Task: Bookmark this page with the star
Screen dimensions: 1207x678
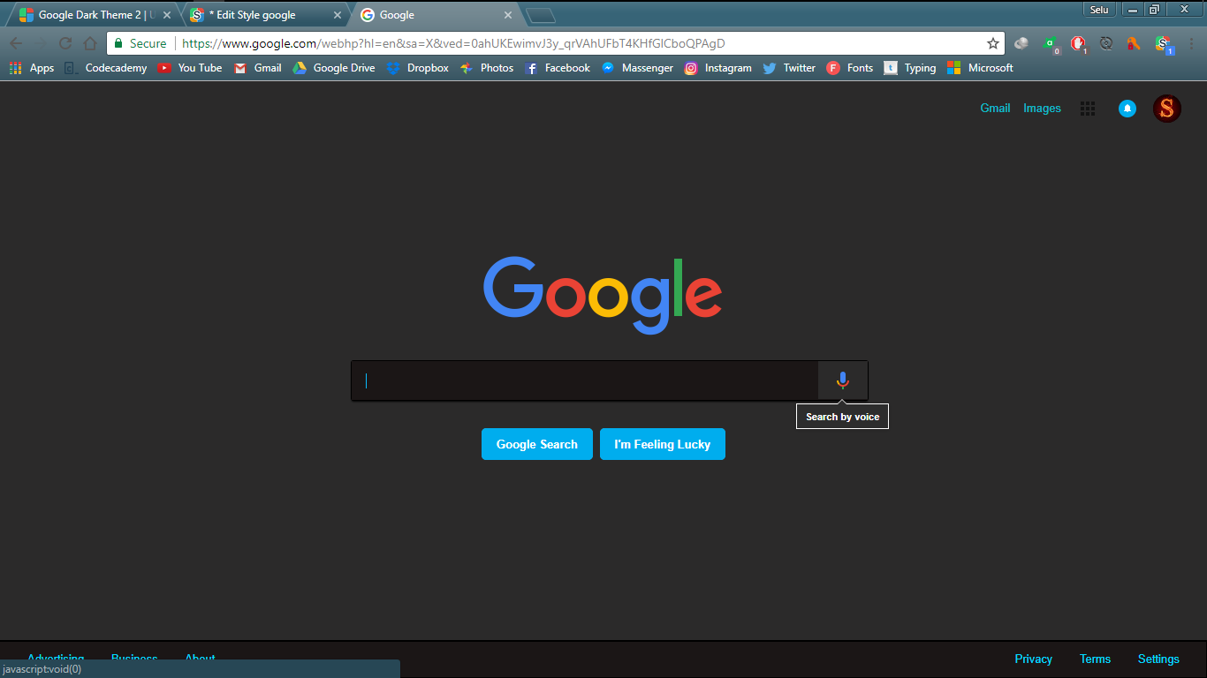Action: click(x=993, y=43)
